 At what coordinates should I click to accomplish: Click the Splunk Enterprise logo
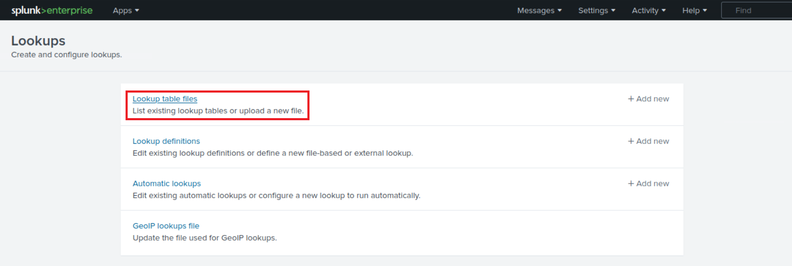point(52,10)
